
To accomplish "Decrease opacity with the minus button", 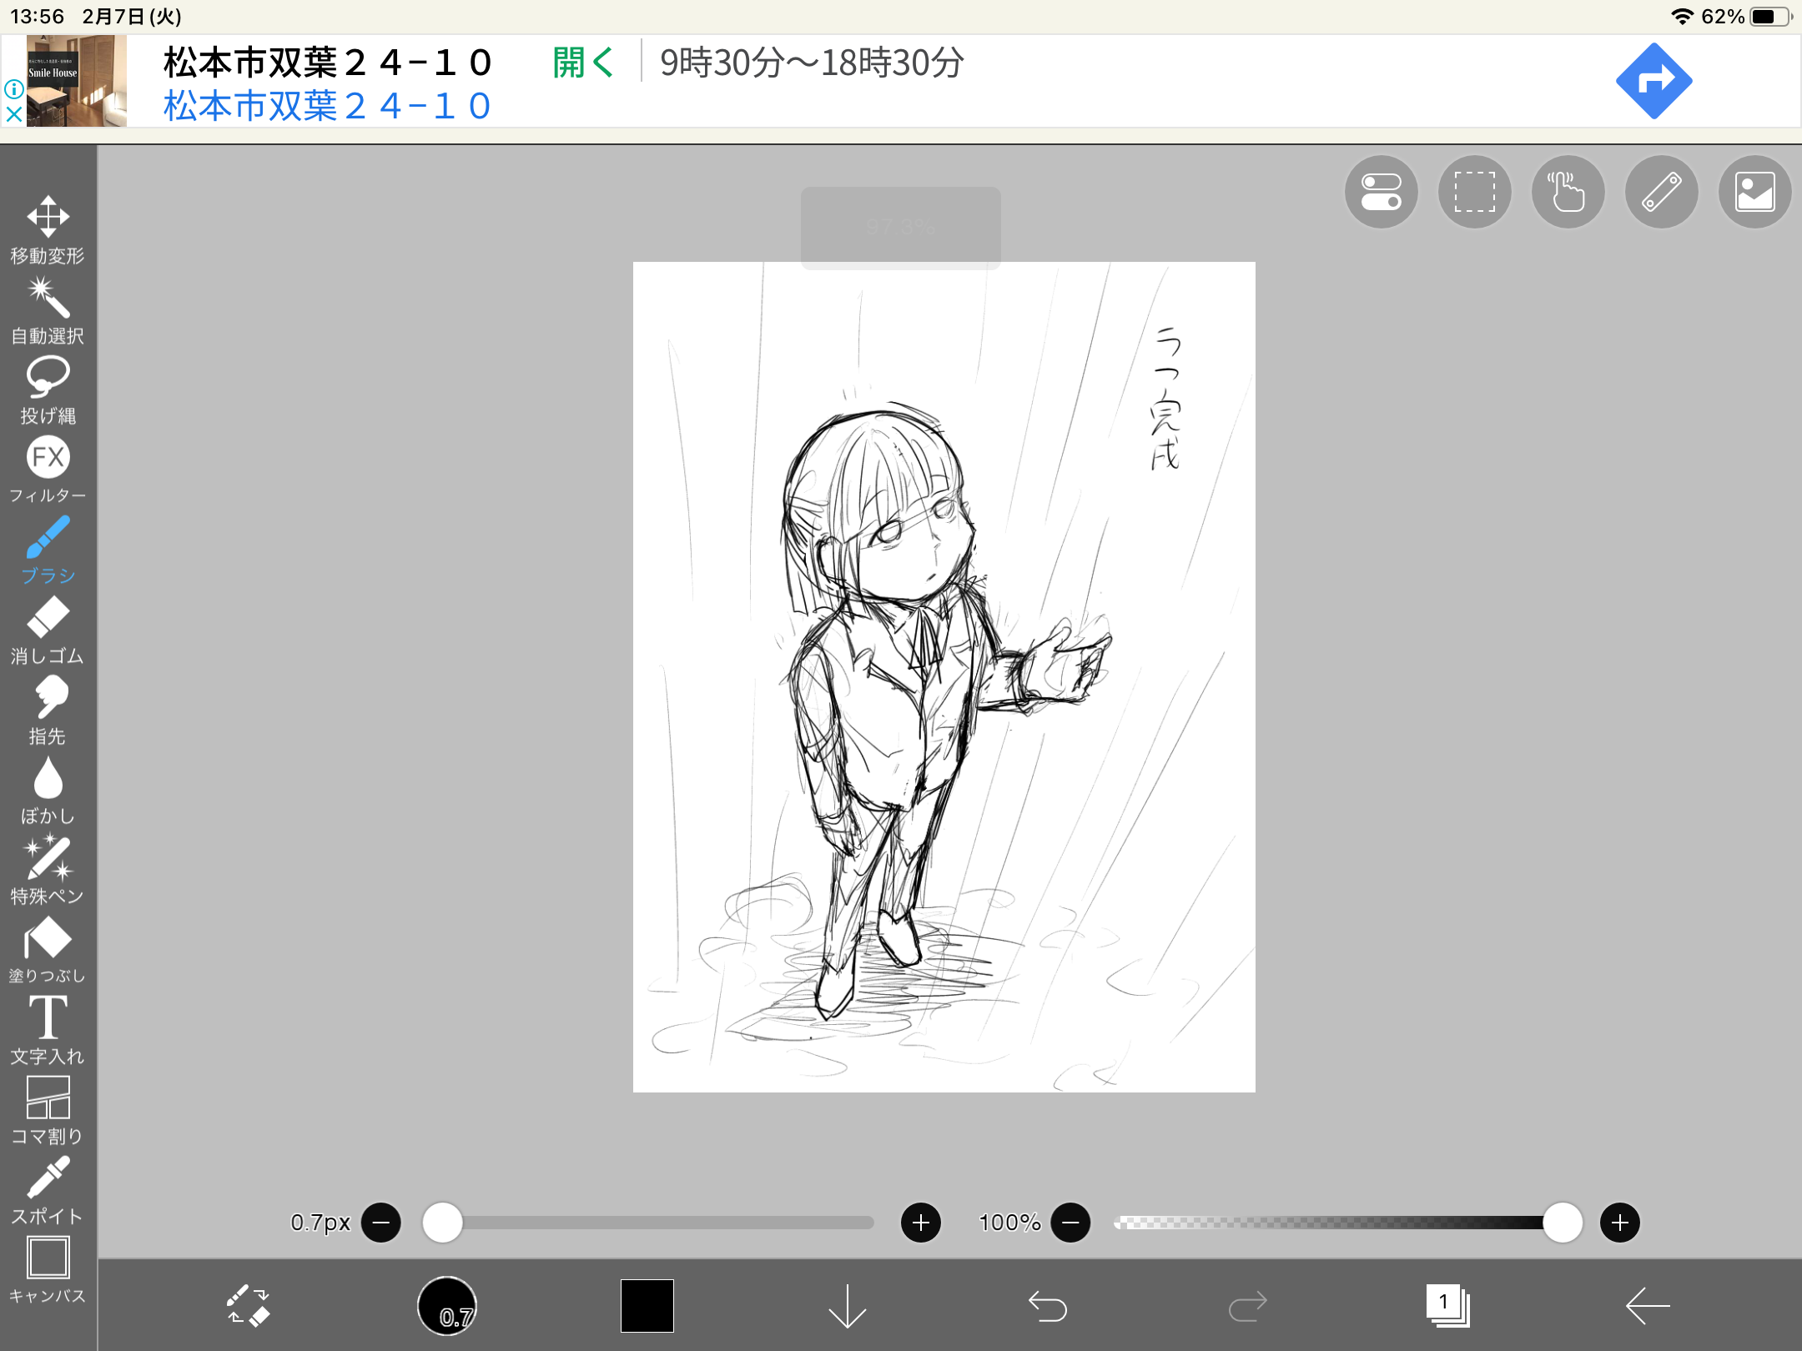I will pyautogui.click(x=1070, y=1223).
